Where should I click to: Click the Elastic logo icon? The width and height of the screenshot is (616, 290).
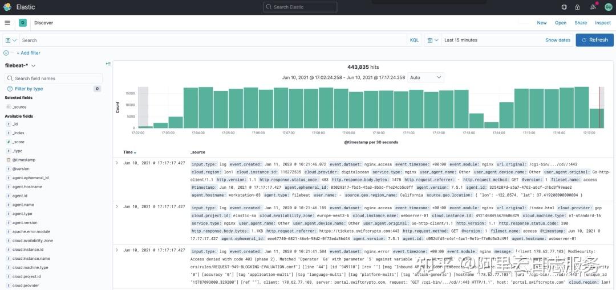click(x=7, y=7)
